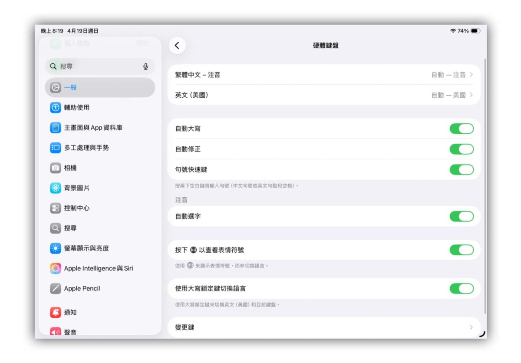Open 主畫面與 App 資料庫 settings
The height and width of the screenshot is (363, 521).
pyautogui.click(x=100, y=128)
